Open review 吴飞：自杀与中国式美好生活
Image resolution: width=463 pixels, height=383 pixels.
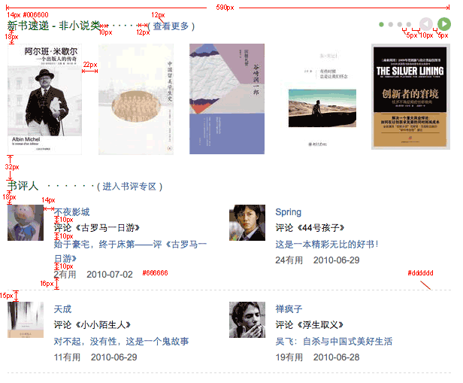334,342
